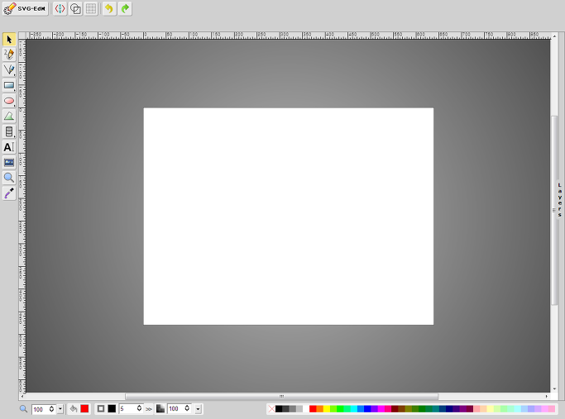Open the zoom level dropdown
This screenshot has height=419, width=565.
pyautogui.click(x=60, y=409)
